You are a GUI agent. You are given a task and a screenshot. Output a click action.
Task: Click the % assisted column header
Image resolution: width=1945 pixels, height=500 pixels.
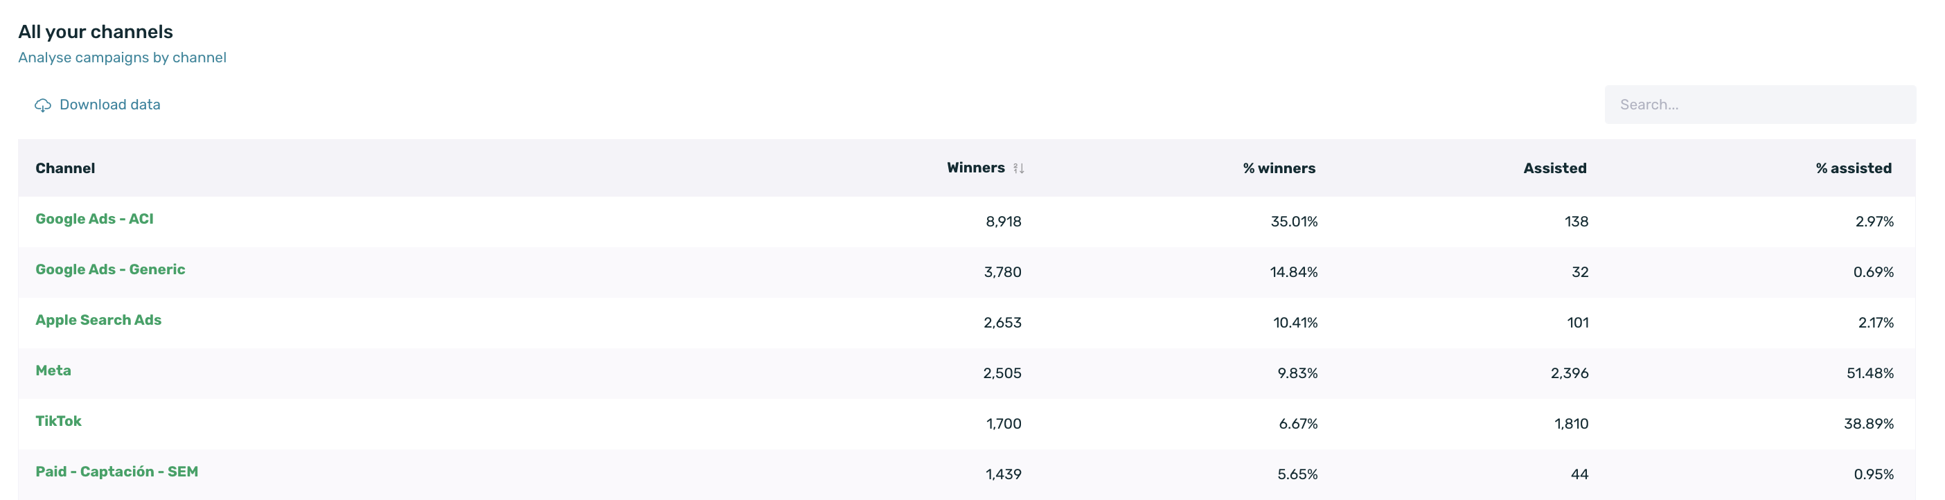(1854, 168)
